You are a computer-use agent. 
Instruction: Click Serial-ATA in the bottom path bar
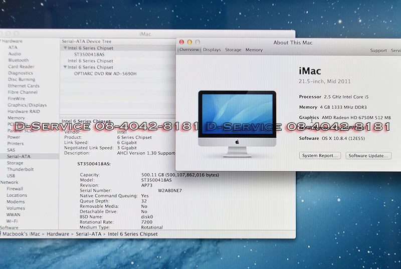(89, 234)
